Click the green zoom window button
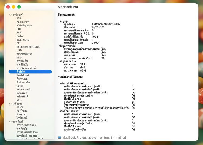The image size is (203, 145). coord(19,7)
